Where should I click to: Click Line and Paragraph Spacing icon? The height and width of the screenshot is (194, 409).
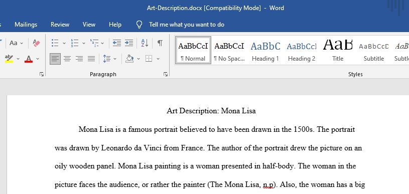click(107, 59)
